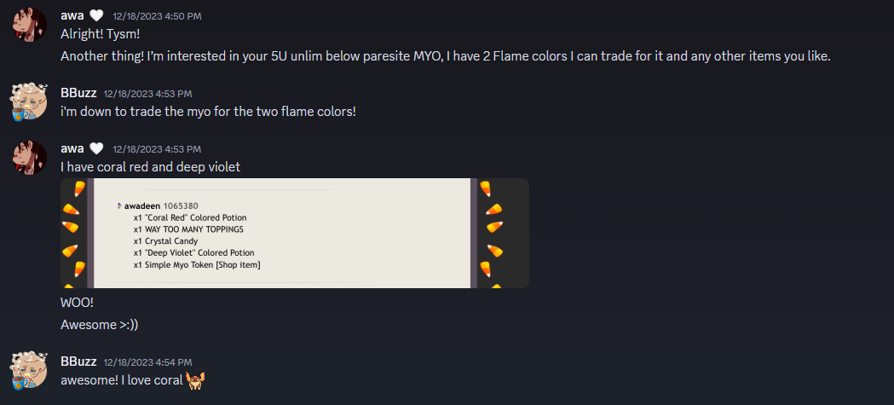The image size is (894, 405).
Task: Click the 'Awesome >:))' message
Action: click(x=99, y=325)
